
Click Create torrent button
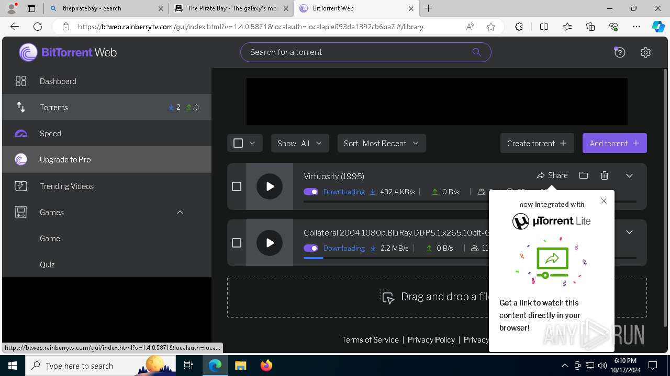pos(537,143)
